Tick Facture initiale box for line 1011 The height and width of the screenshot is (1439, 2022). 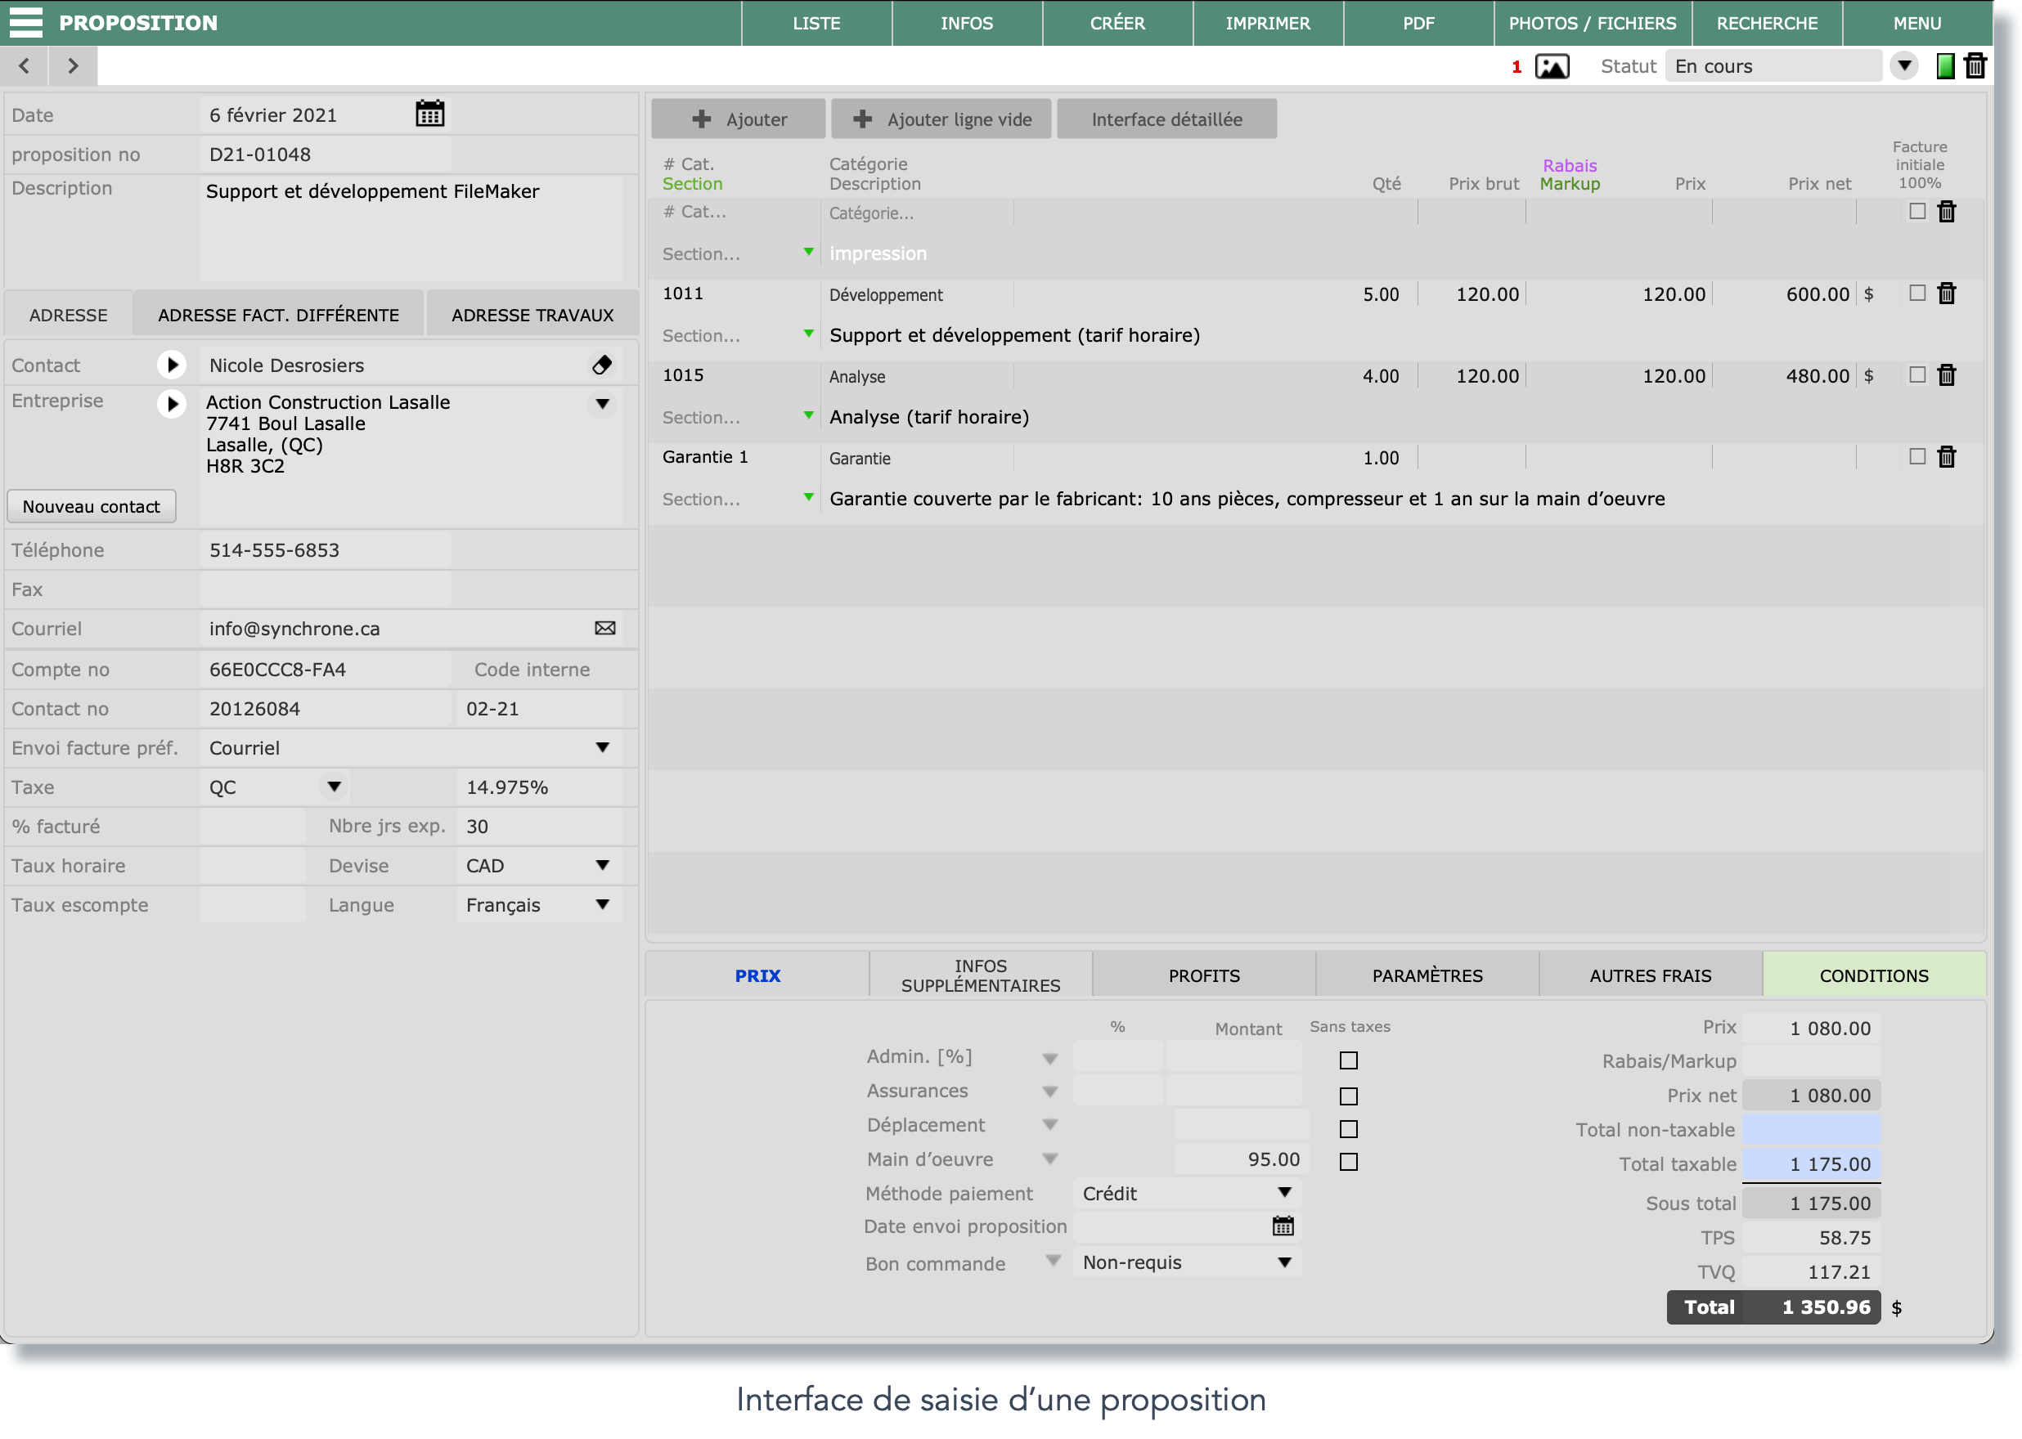[x=1917, y=293]
